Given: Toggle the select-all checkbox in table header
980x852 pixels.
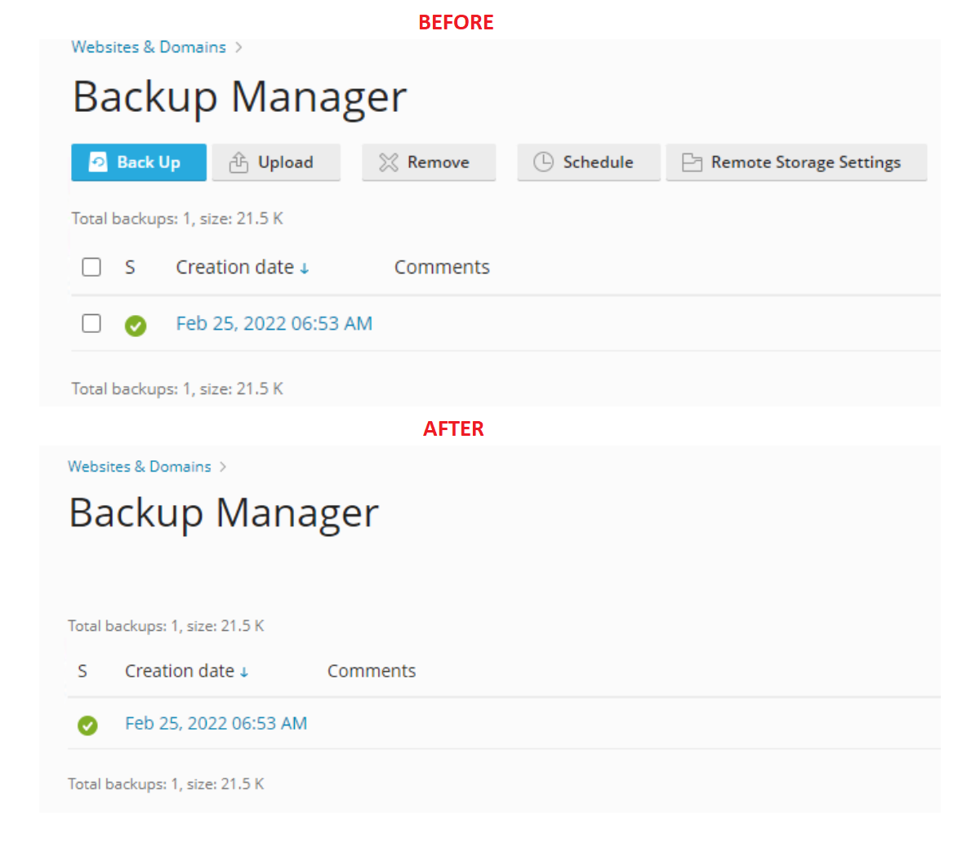Looking at the screenshot, I should pyautogui.click(x=91, y=267).
